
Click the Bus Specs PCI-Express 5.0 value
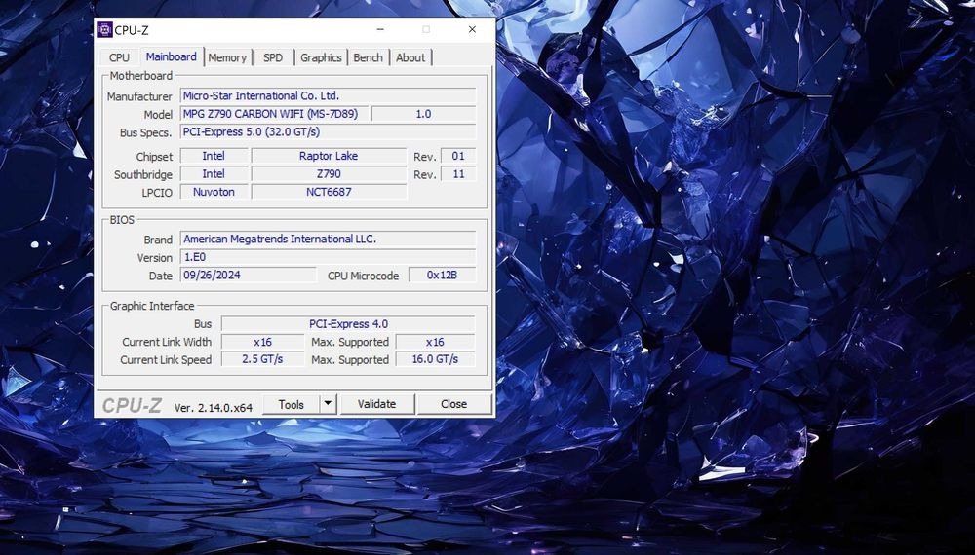[x=328, y=131]
